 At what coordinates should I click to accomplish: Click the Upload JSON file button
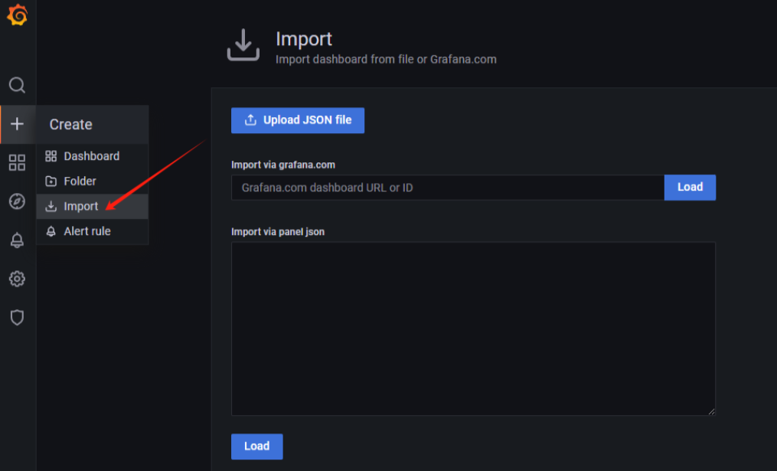[x=298, y=120]
